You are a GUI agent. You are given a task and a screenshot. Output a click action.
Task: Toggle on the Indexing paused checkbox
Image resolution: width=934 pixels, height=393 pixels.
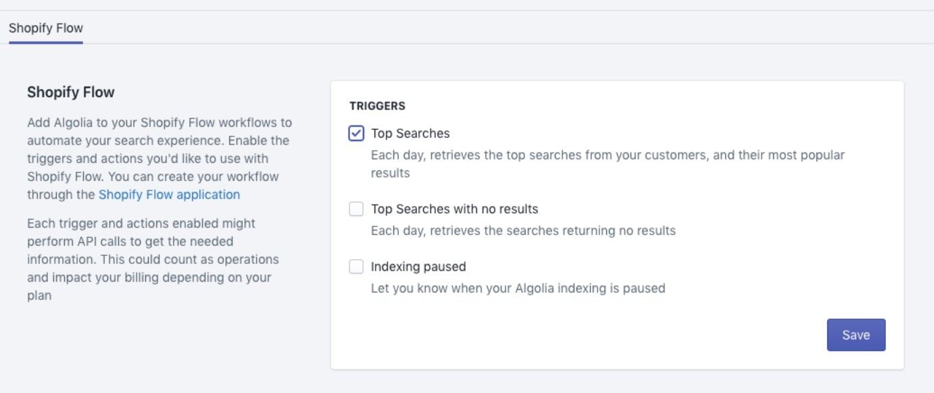point(357,266)
